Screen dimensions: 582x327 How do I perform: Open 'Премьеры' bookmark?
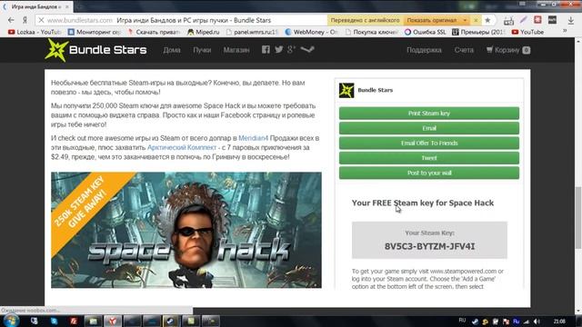[x=478, y=32]
